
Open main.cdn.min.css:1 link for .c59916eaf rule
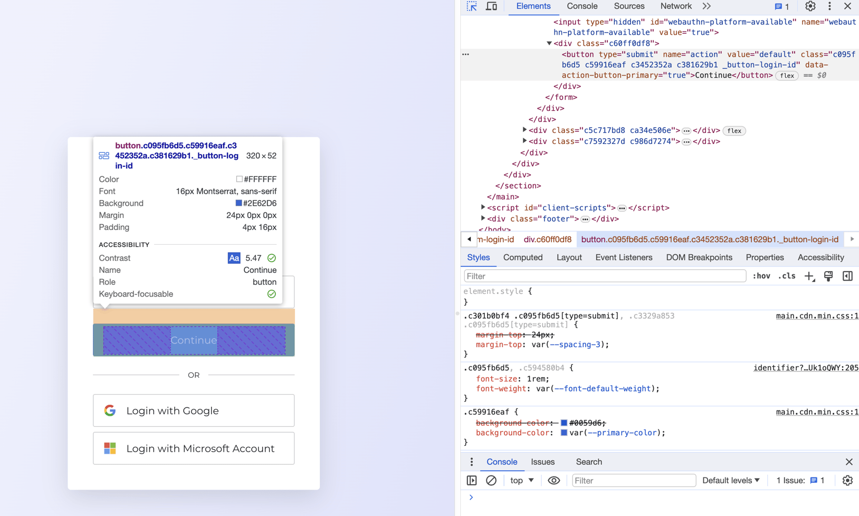point(817,412)
